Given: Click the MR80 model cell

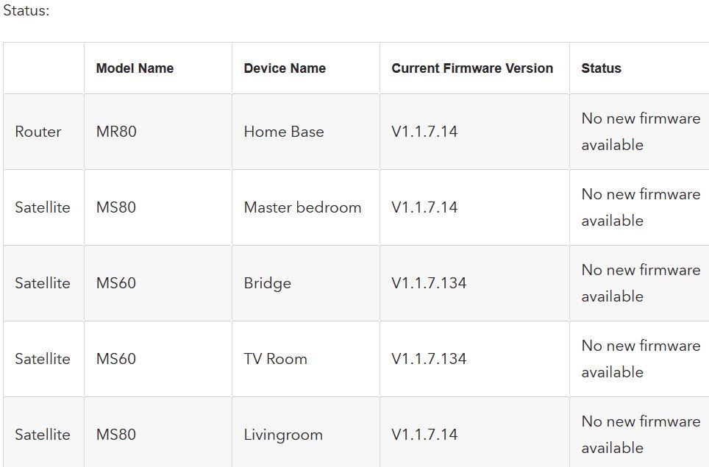Looking at the screenshot, I should pyautogui.click(x=116, y=132).
